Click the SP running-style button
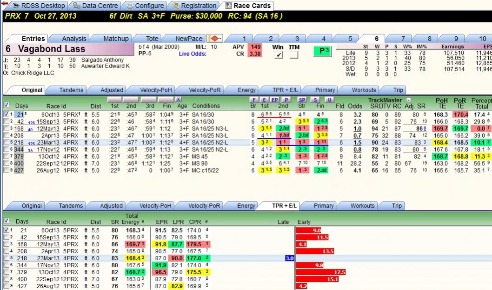 click(x=301, y=100)
